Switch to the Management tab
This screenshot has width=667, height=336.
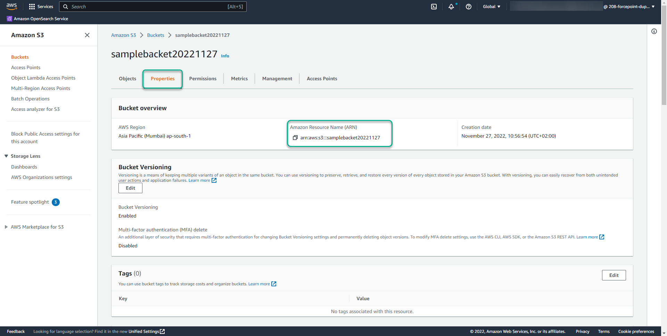[x=277, y=79]
